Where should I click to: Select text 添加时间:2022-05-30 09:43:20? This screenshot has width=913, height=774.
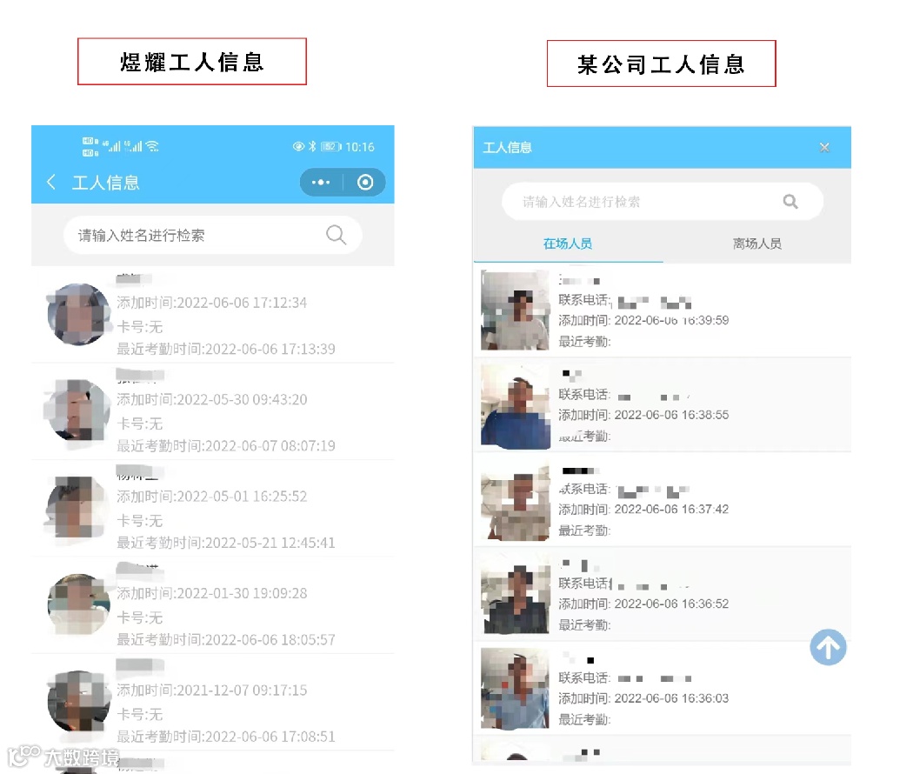pos(212,399)
